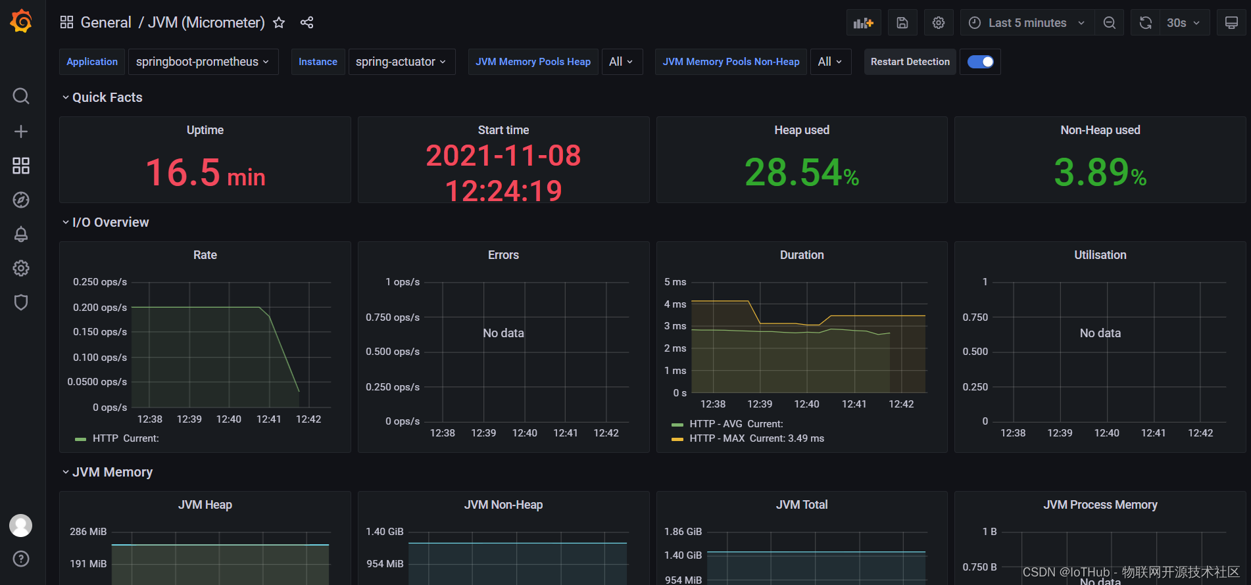Open the Duration panel title menu
This screenshot has height=585, width=1251.
point(802,255)
